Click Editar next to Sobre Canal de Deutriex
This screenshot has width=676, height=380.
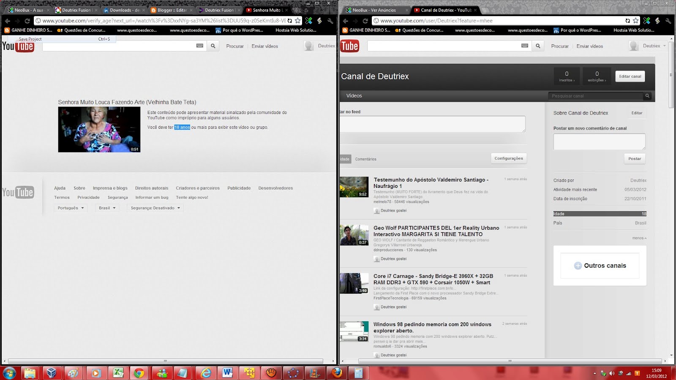coord(637,113)
